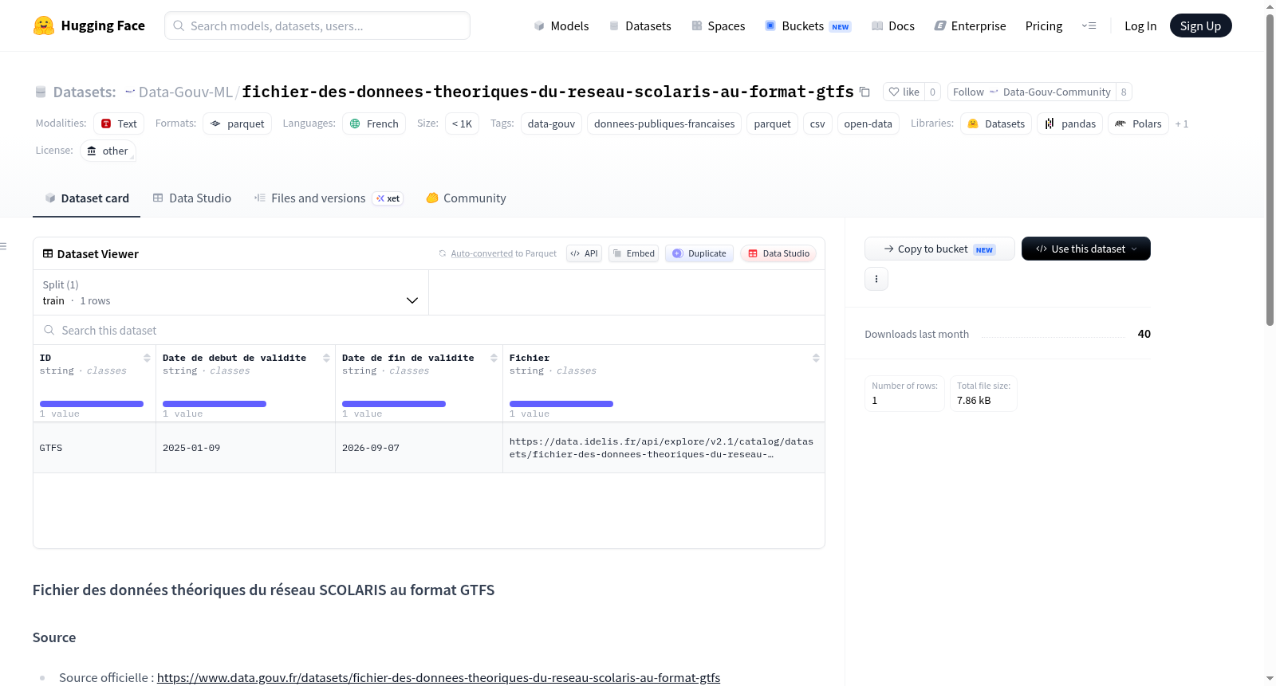Click the Hugging Face logo icon
The height and width of the screenshot is (686, 1276).
pyautogui.click(x=44, y=25)
